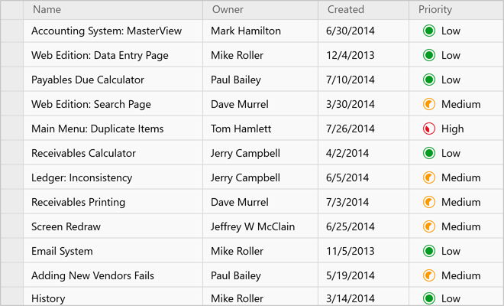The image size is (504, 306).
Task: Click the orange Medium priority icon for Web Edition: Search Page
Action: [428, 105]
